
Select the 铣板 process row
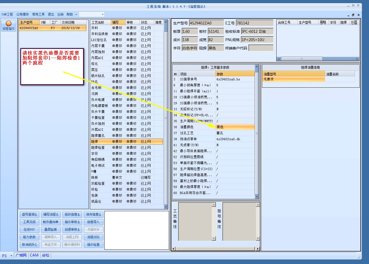127,177
